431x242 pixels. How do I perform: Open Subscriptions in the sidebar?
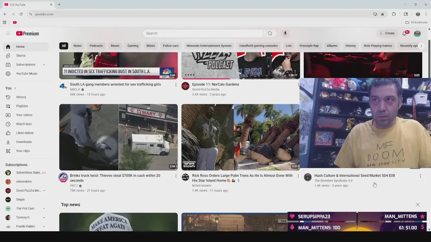25,65
